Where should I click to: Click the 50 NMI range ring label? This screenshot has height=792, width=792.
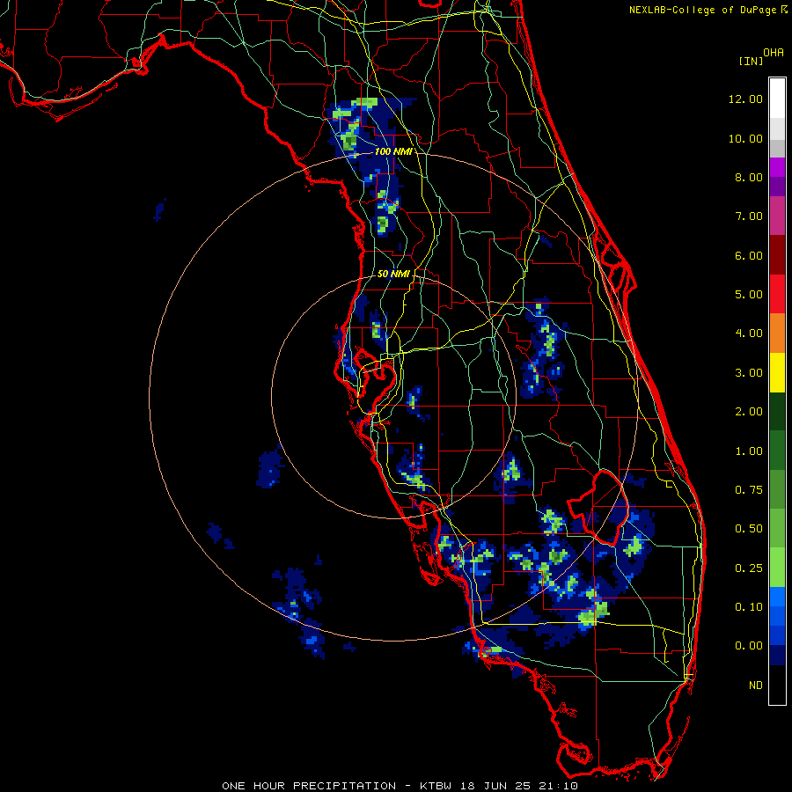point(393,274)
